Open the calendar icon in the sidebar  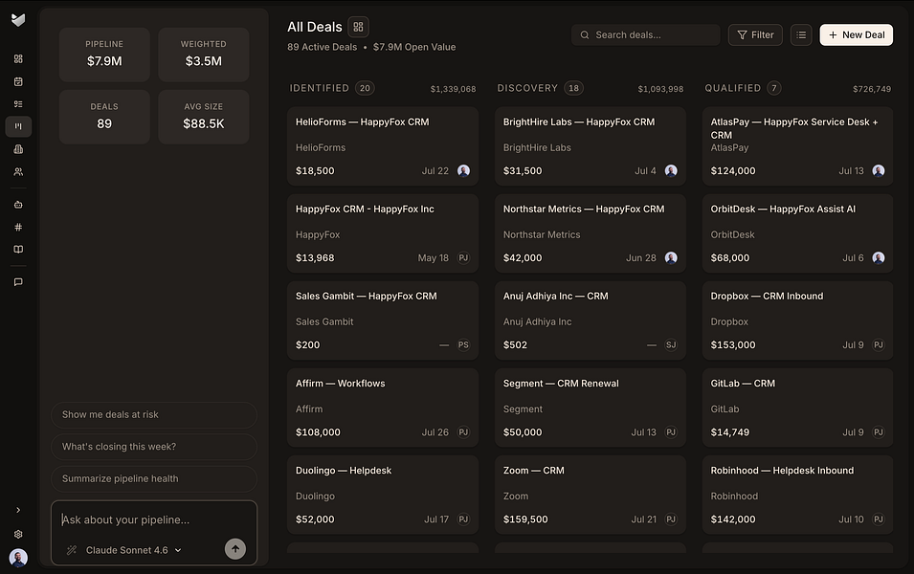pyautogui.click(x=18, y=81)
